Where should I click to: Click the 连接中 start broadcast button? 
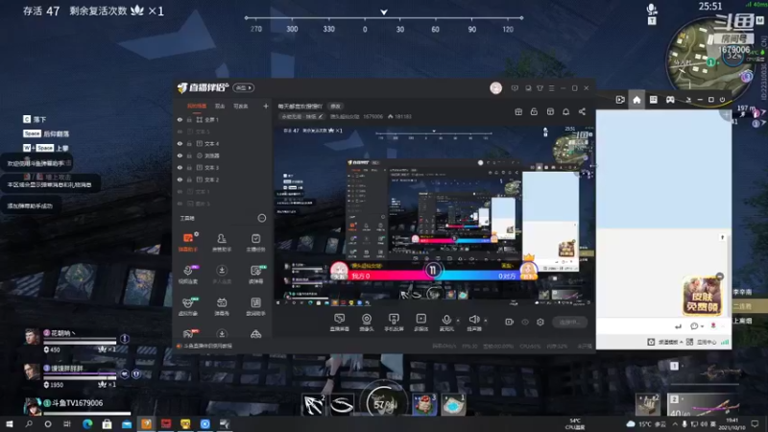click(569, 323)
